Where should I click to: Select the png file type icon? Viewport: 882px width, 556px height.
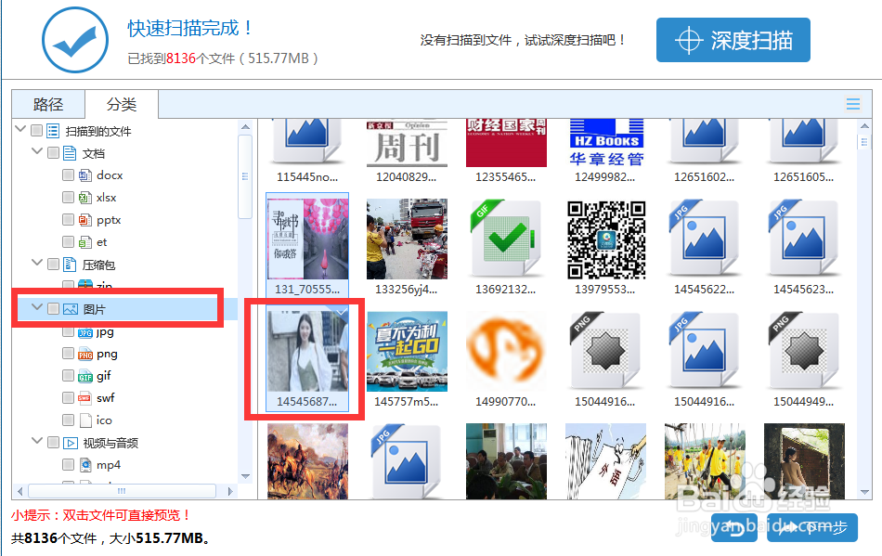pos(84,355)
